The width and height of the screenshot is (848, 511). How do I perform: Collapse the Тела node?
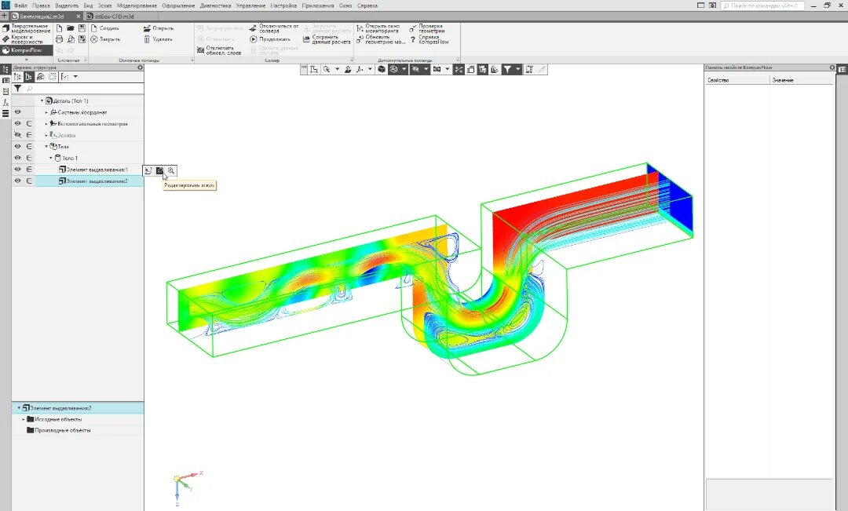pyautogui.click(x=46, y=146)
